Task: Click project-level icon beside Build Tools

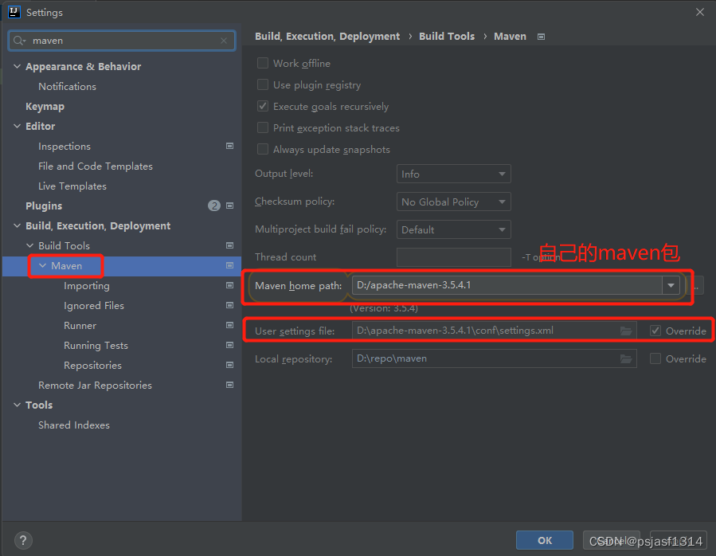Action: pos(229,246)
